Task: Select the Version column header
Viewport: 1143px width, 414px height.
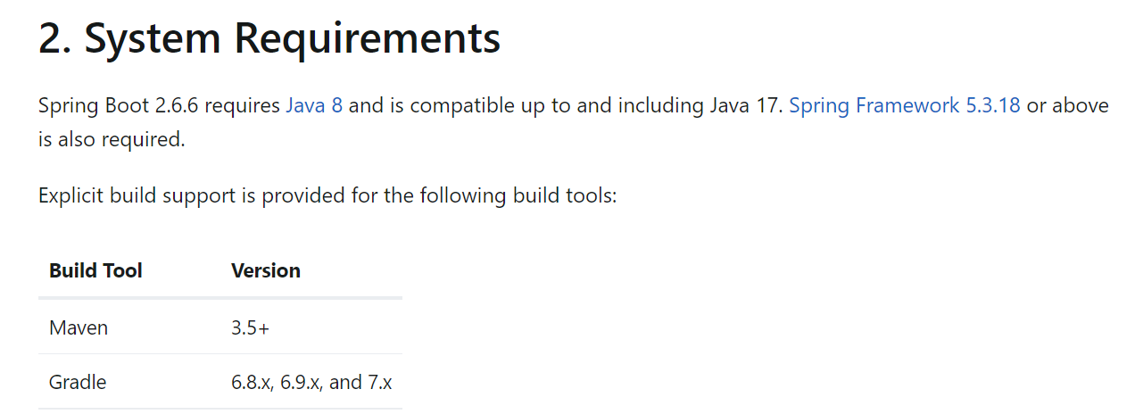Action: point(266,271)
